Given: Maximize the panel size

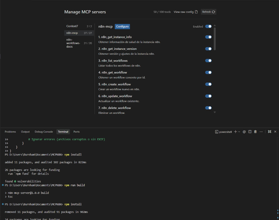Looking at the screenshot, I should [269, 132].
